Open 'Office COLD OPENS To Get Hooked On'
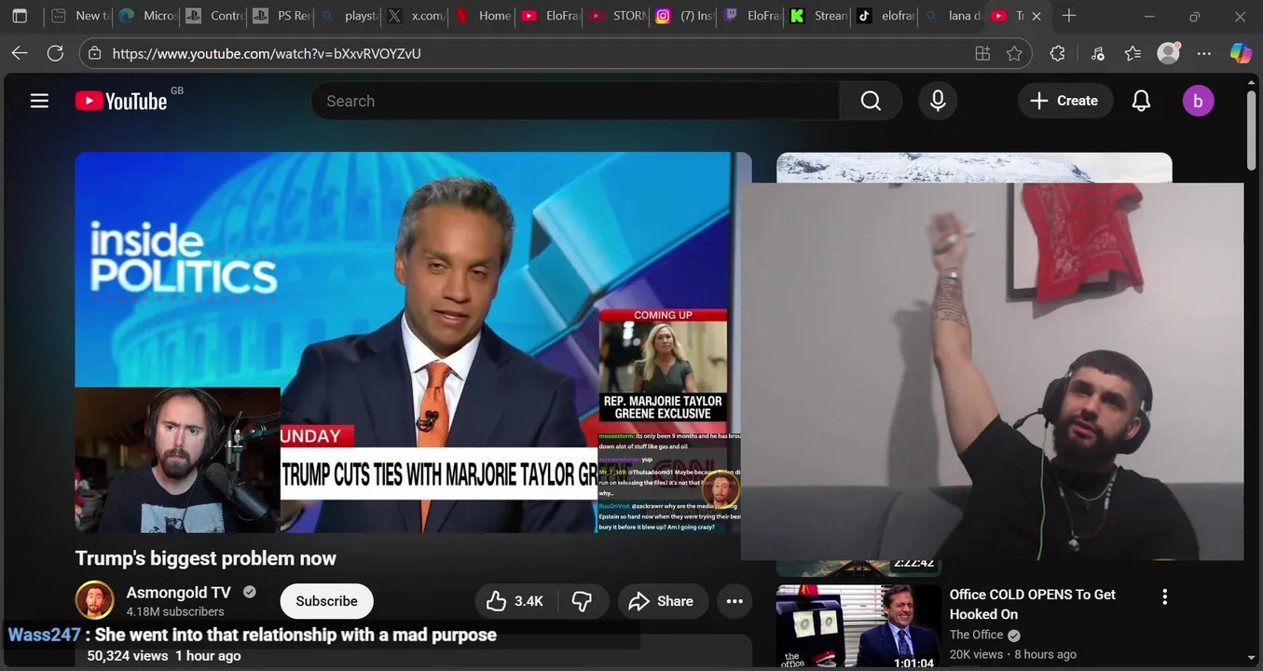1263x671 pixels. (x=1032, y=604)
